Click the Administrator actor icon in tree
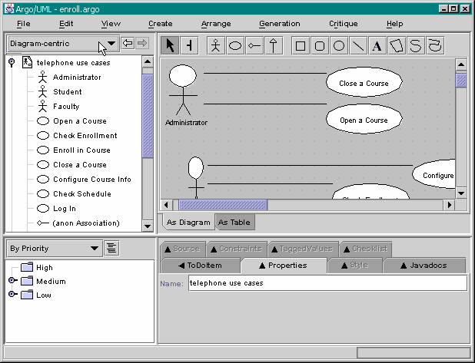The height and width of the screenshot is (363, 475). (43, 78)
